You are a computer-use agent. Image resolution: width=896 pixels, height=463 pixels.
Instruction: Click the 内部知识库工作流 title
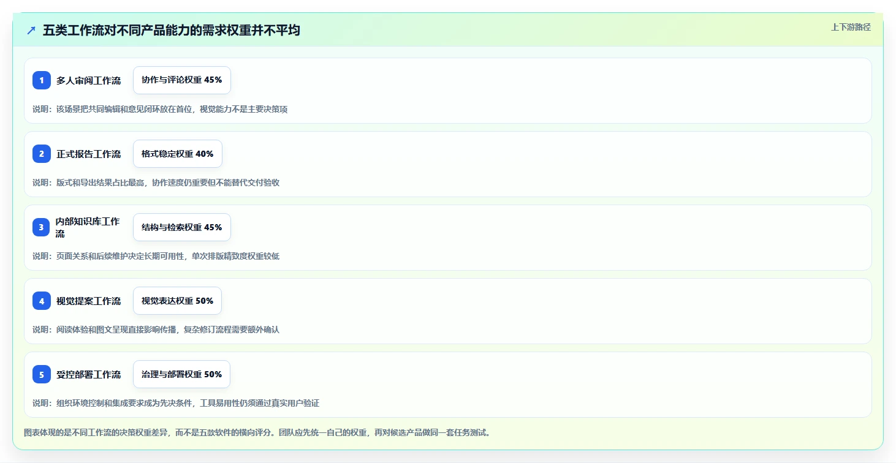[88, 227]
